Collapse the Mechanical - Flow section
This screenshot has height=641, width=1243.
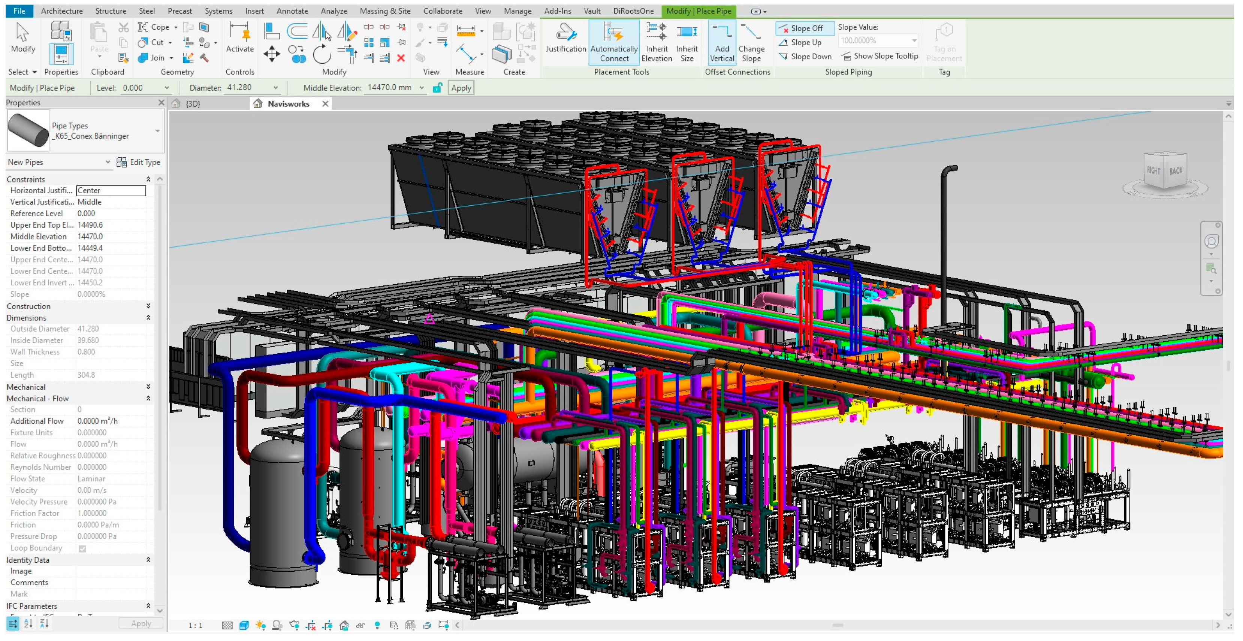coord(148,398)
